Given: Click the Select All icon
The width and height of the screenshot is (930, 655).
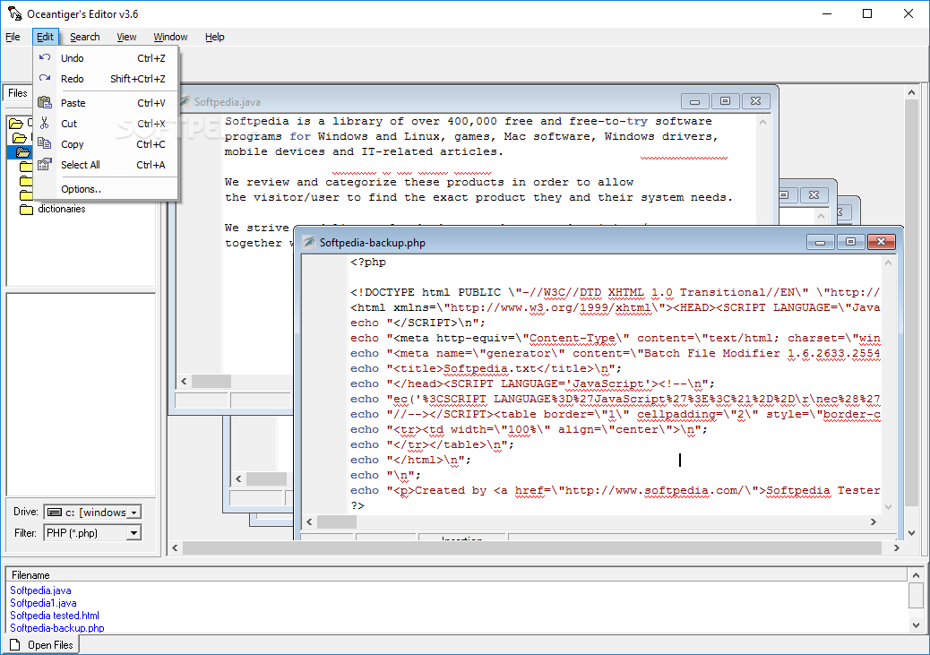Looking at the screenshot, I should point(45,164).
